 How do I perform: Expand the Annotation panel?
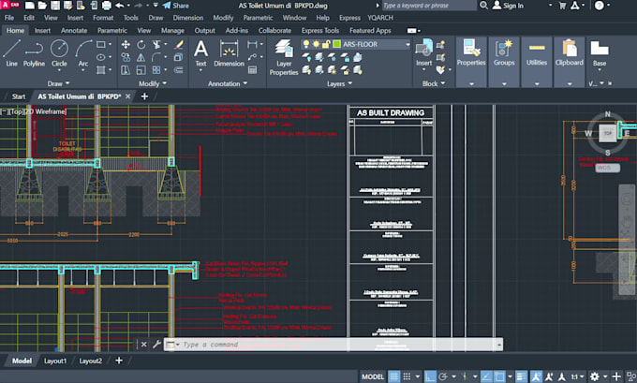(x=228, y=83)
